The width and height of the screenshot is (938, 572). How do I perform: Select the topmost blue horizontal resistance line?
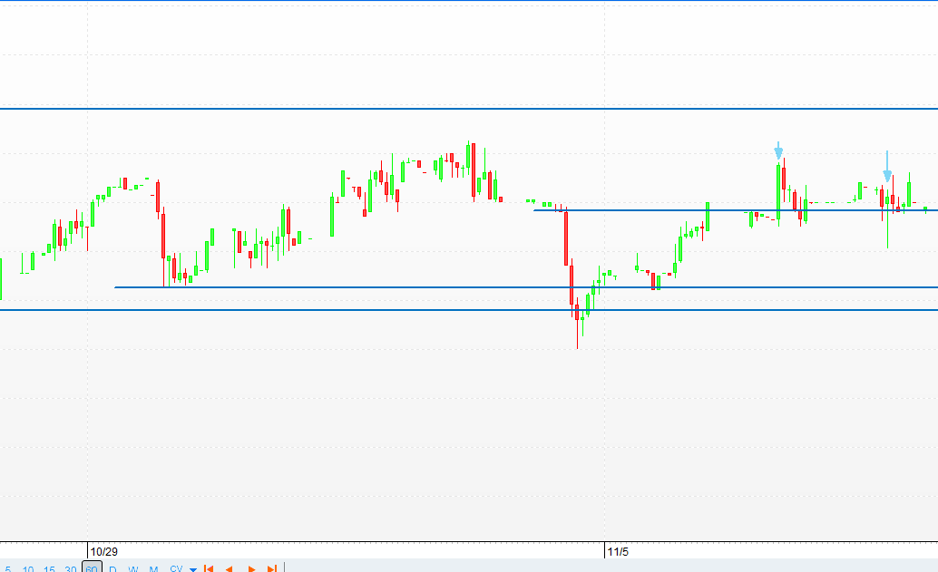tap(469, 109)
